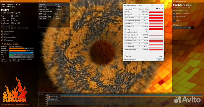This screenshot has height=107, width=204.
Task: Click the Reset button in GPU-Z
Action: pyautogui.click(x=161, y=56)
